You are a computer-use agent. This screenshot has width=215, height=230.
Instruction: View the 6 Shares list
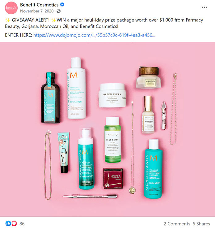(201, 224)
